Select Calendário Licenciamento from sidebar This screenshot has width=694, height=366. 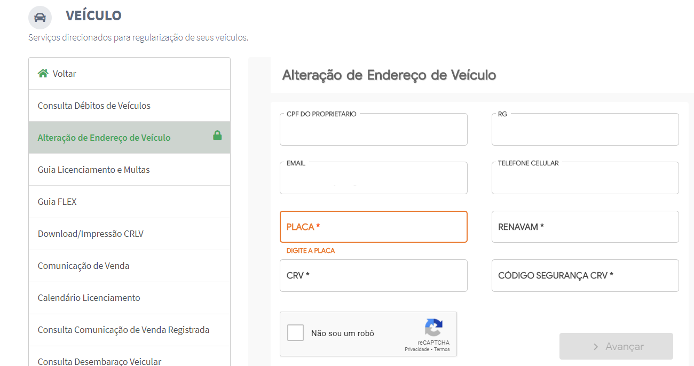coord(89,298)
